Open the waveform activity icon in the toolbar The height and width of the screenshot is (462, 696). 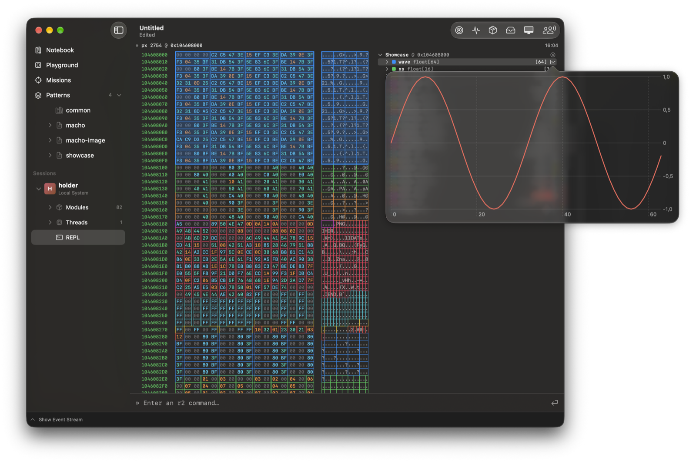point(476,30)
